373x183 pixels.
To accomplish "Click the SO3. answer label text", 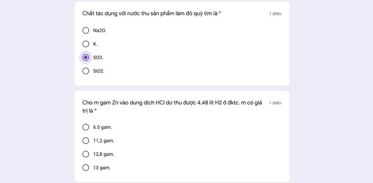I will [x=98, y=58].
